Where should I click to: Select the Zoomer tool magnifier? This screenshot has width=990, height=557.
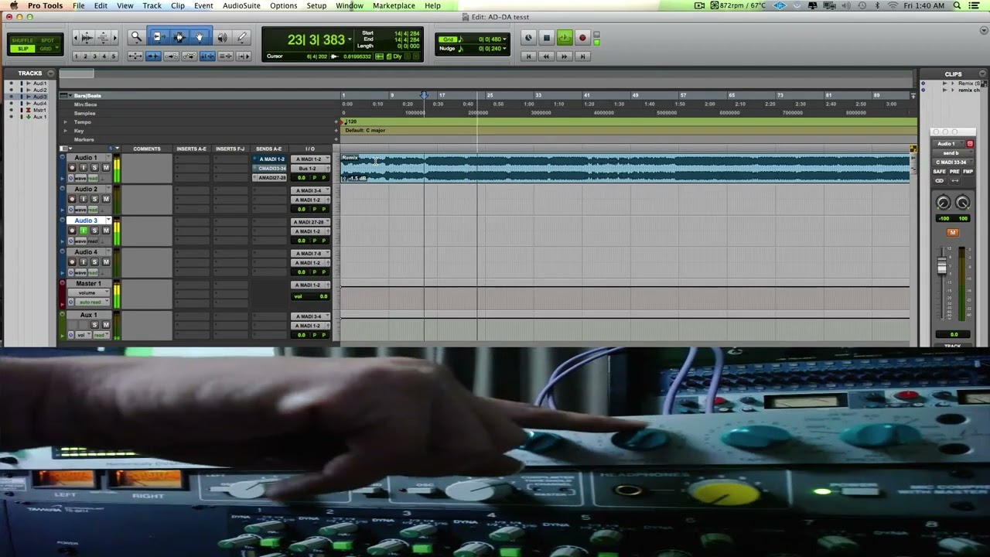(136, 37)
